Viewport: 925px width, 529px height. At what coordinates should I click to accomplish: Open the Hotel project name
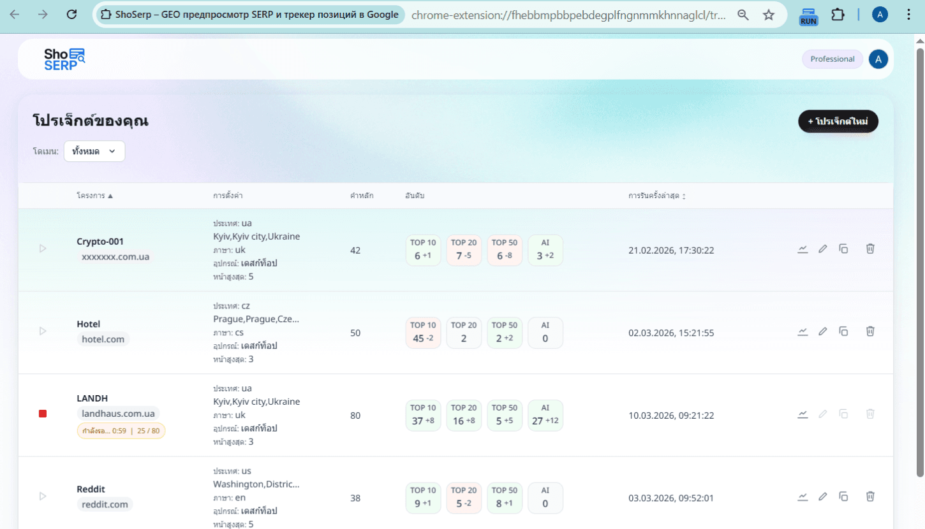point(89,324)
